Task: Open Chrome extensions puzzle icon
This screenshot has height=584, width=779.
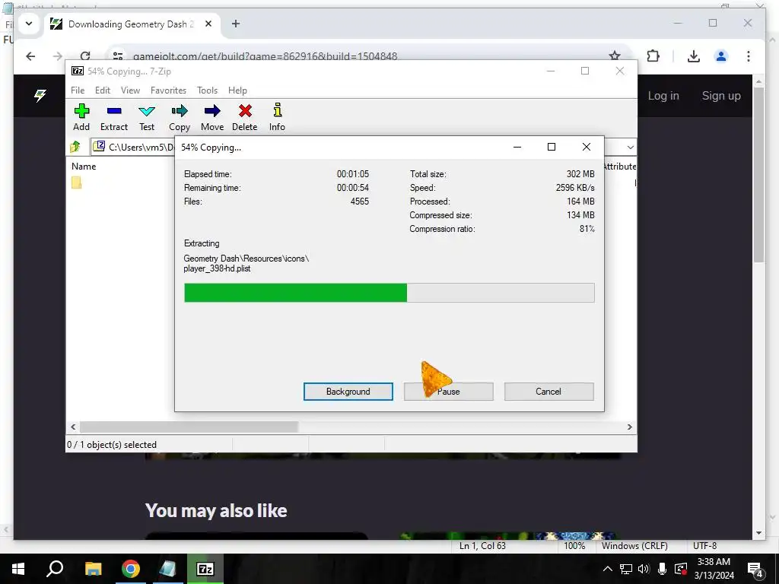Action: 653,56
